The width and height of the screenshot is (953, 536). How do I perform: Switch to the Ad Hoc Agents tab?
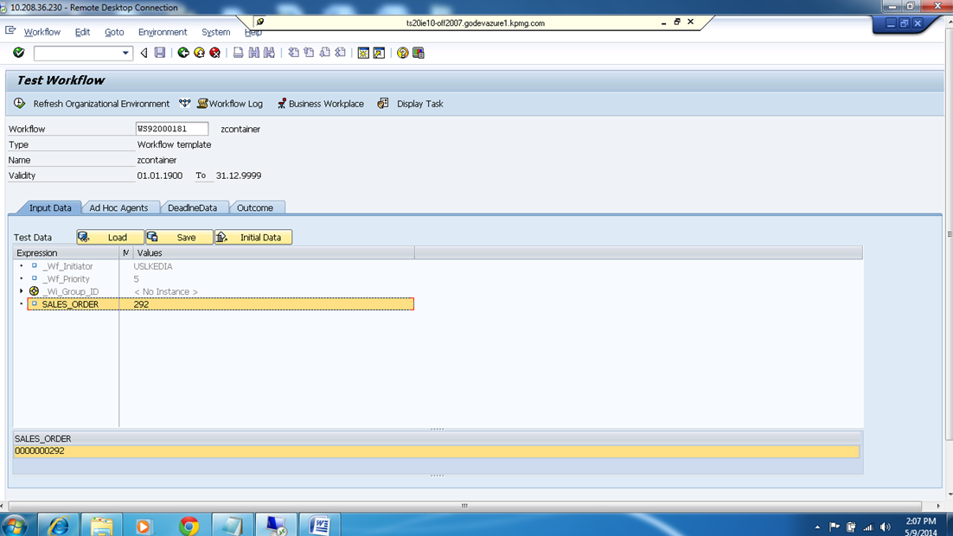click(120, 207)
